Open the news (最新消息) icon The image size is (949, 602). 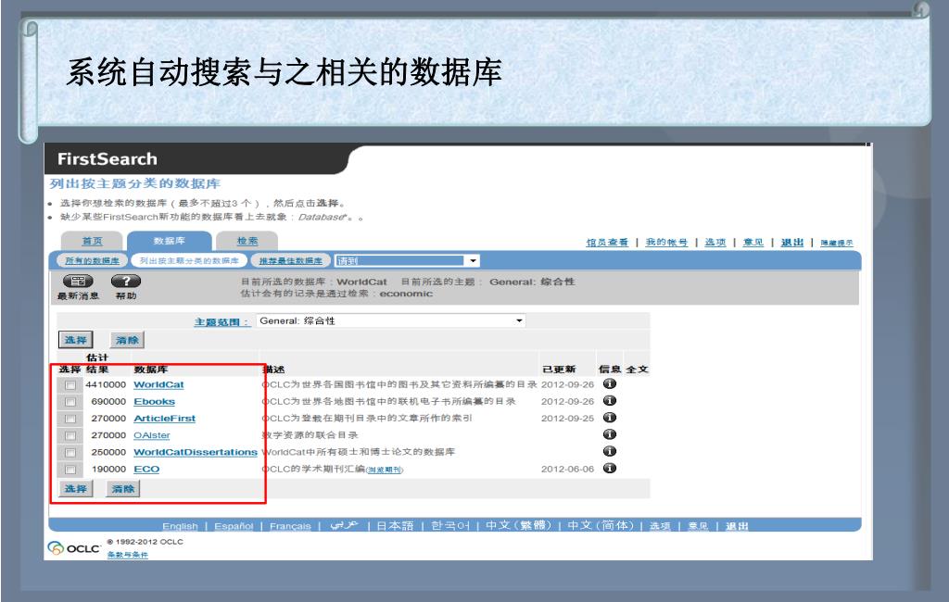click(78, 282)
